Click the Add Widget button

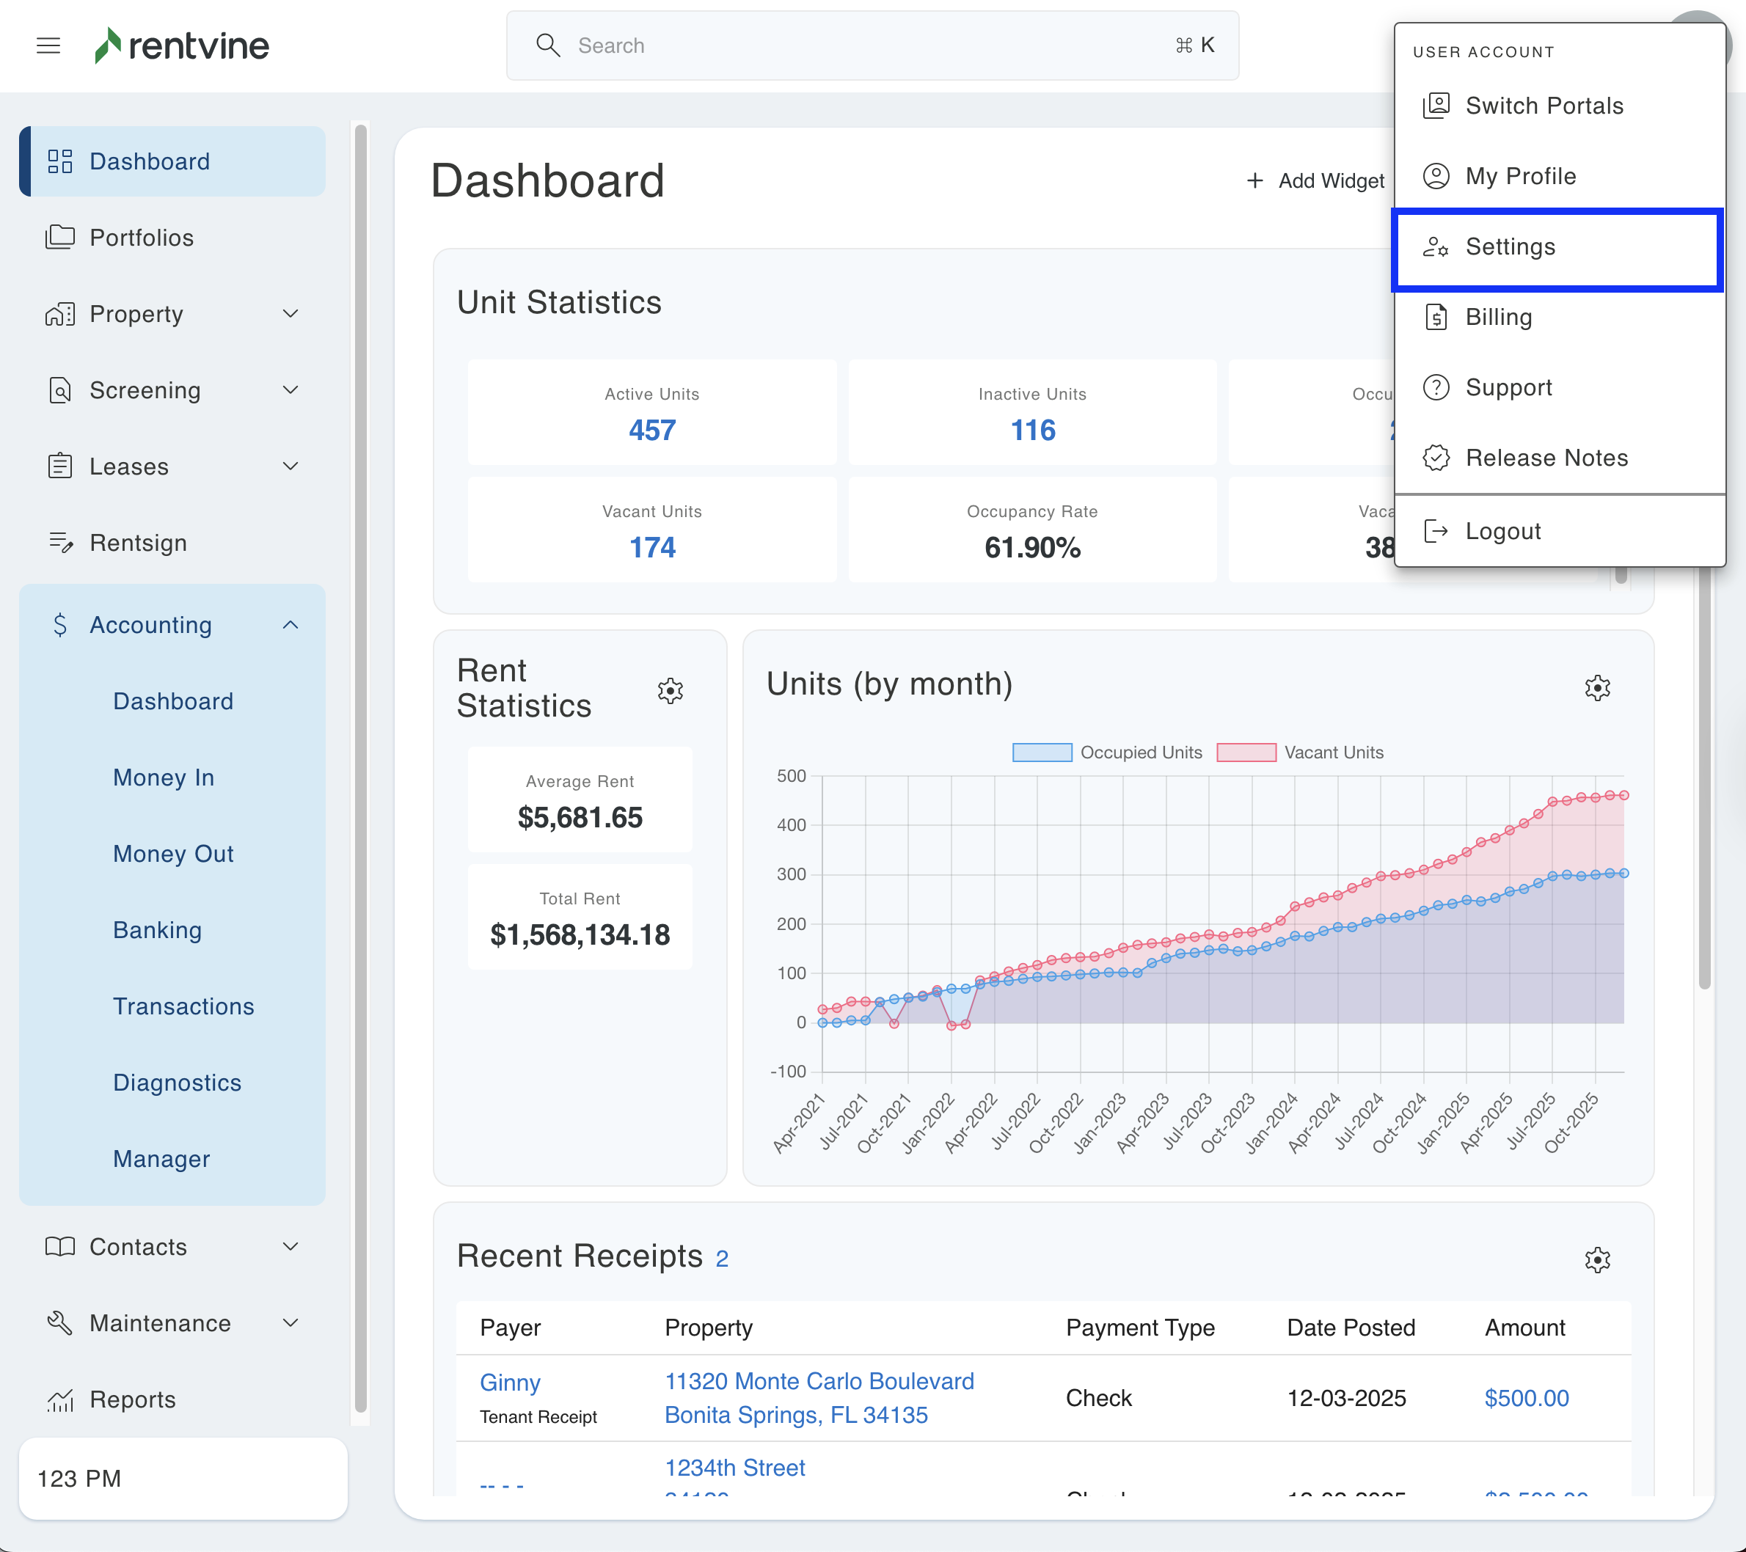pos(1315,181)
